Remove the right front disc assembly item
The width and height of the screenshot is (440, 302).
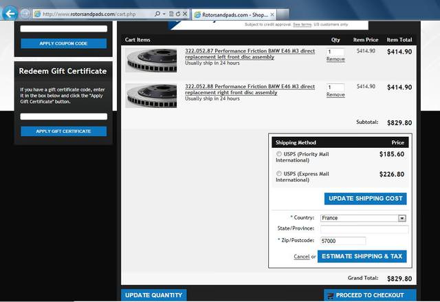pyautogui.click(x=335, y=94)
